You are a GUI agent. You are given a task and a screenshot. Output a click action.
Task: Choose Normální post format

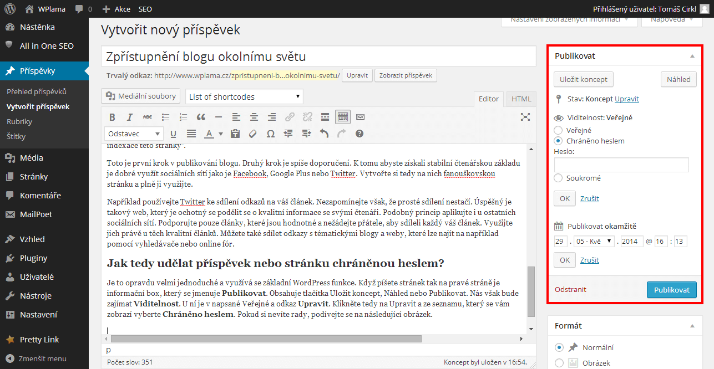click(x=559, y=347)
